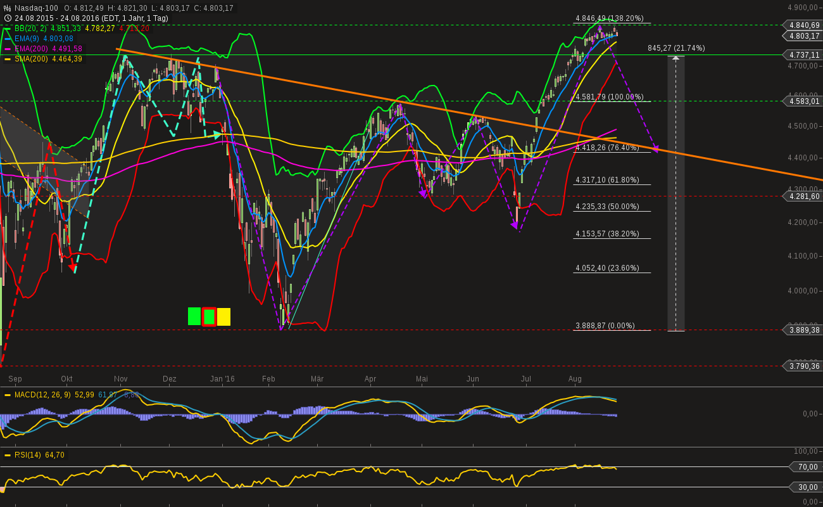The height and width of the screenshot is (507, 823).
Task: Click the 845,27 (21.74%) measurement label
Action: tap(676, 48)
